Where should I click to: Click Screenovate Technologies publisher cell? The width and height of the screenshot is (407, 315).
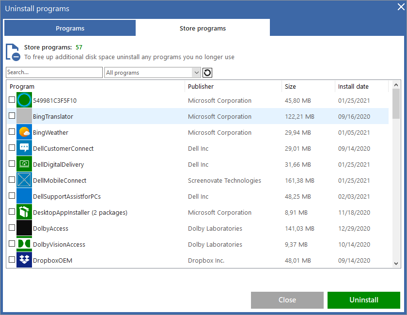pos(224,180)
